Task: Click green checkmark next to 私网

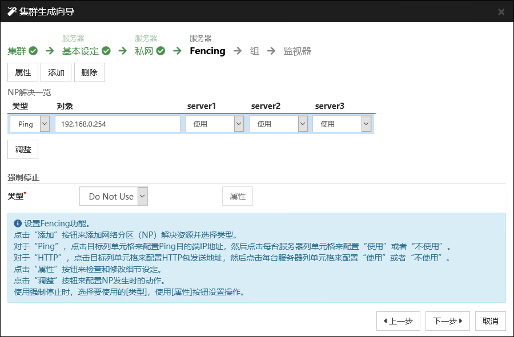Action: click(160, 51)
